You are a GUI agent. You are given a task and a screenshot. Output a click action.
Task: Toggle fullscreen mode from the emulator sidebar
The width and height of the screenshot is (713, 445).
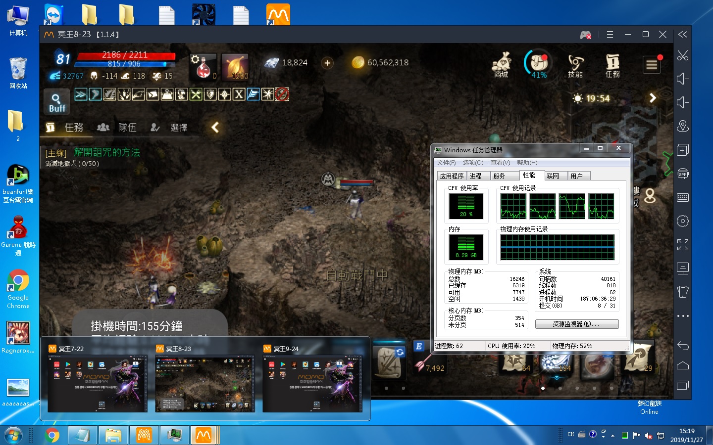pyautogui.click(x=683, y=245)
